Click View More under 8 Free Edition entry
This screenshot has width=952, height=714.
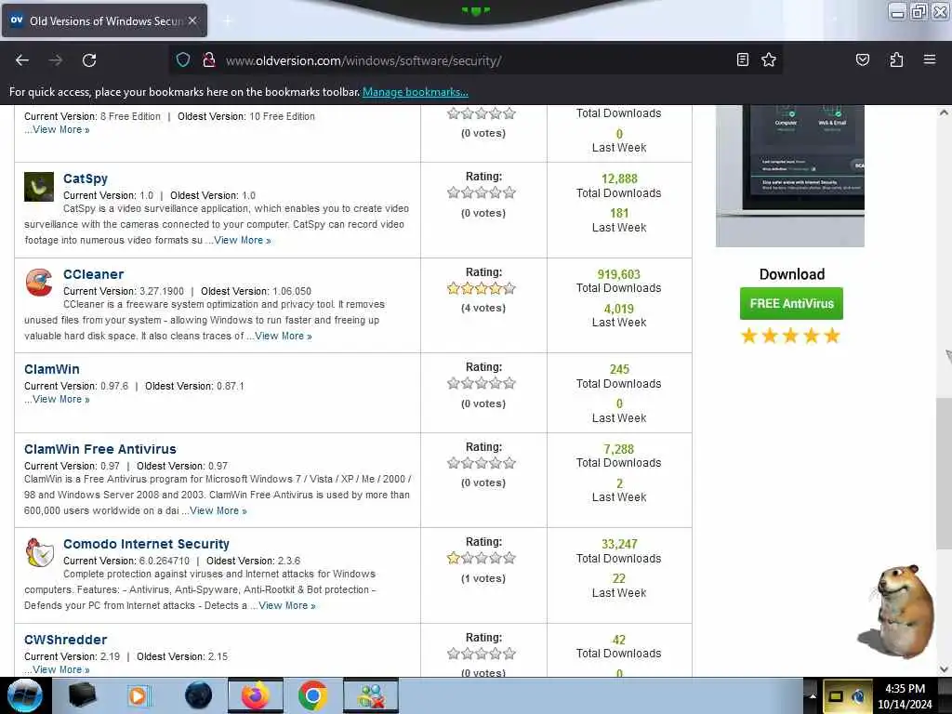coord(60,130)
